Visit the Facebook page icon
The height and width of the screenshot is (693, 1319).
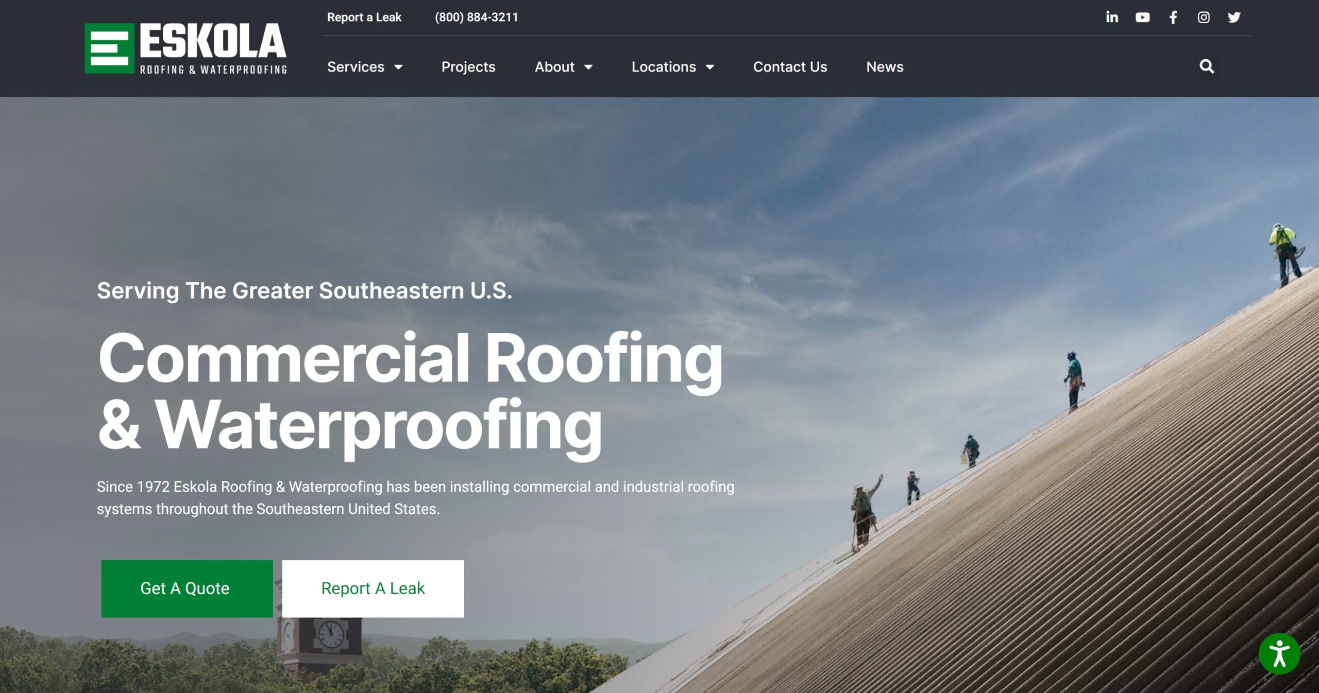pos(1173,18)
